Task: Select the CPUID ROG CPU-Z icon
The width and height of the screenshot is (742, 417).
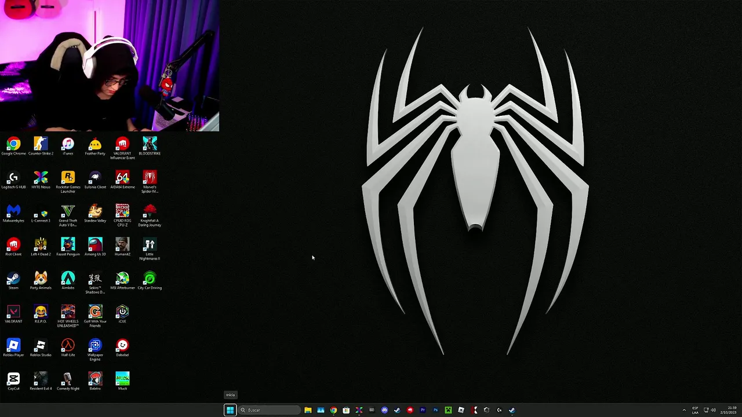Action: pos(122,215)
